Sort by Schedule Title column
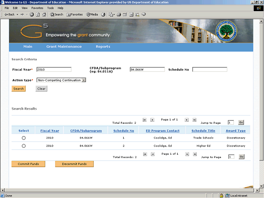This screenshot has height=198, width=264. pyautogui.click(x=203, y=131)
